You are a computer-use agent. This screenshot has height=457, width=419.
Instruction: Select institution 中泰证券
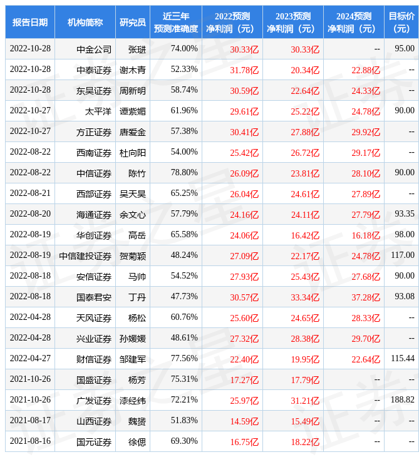pos(94,70)
